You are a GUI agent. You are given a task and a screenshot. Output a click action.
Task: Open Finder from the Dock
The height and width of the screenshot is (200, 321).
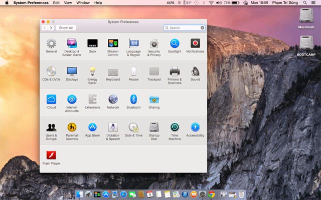click(79, 194)
